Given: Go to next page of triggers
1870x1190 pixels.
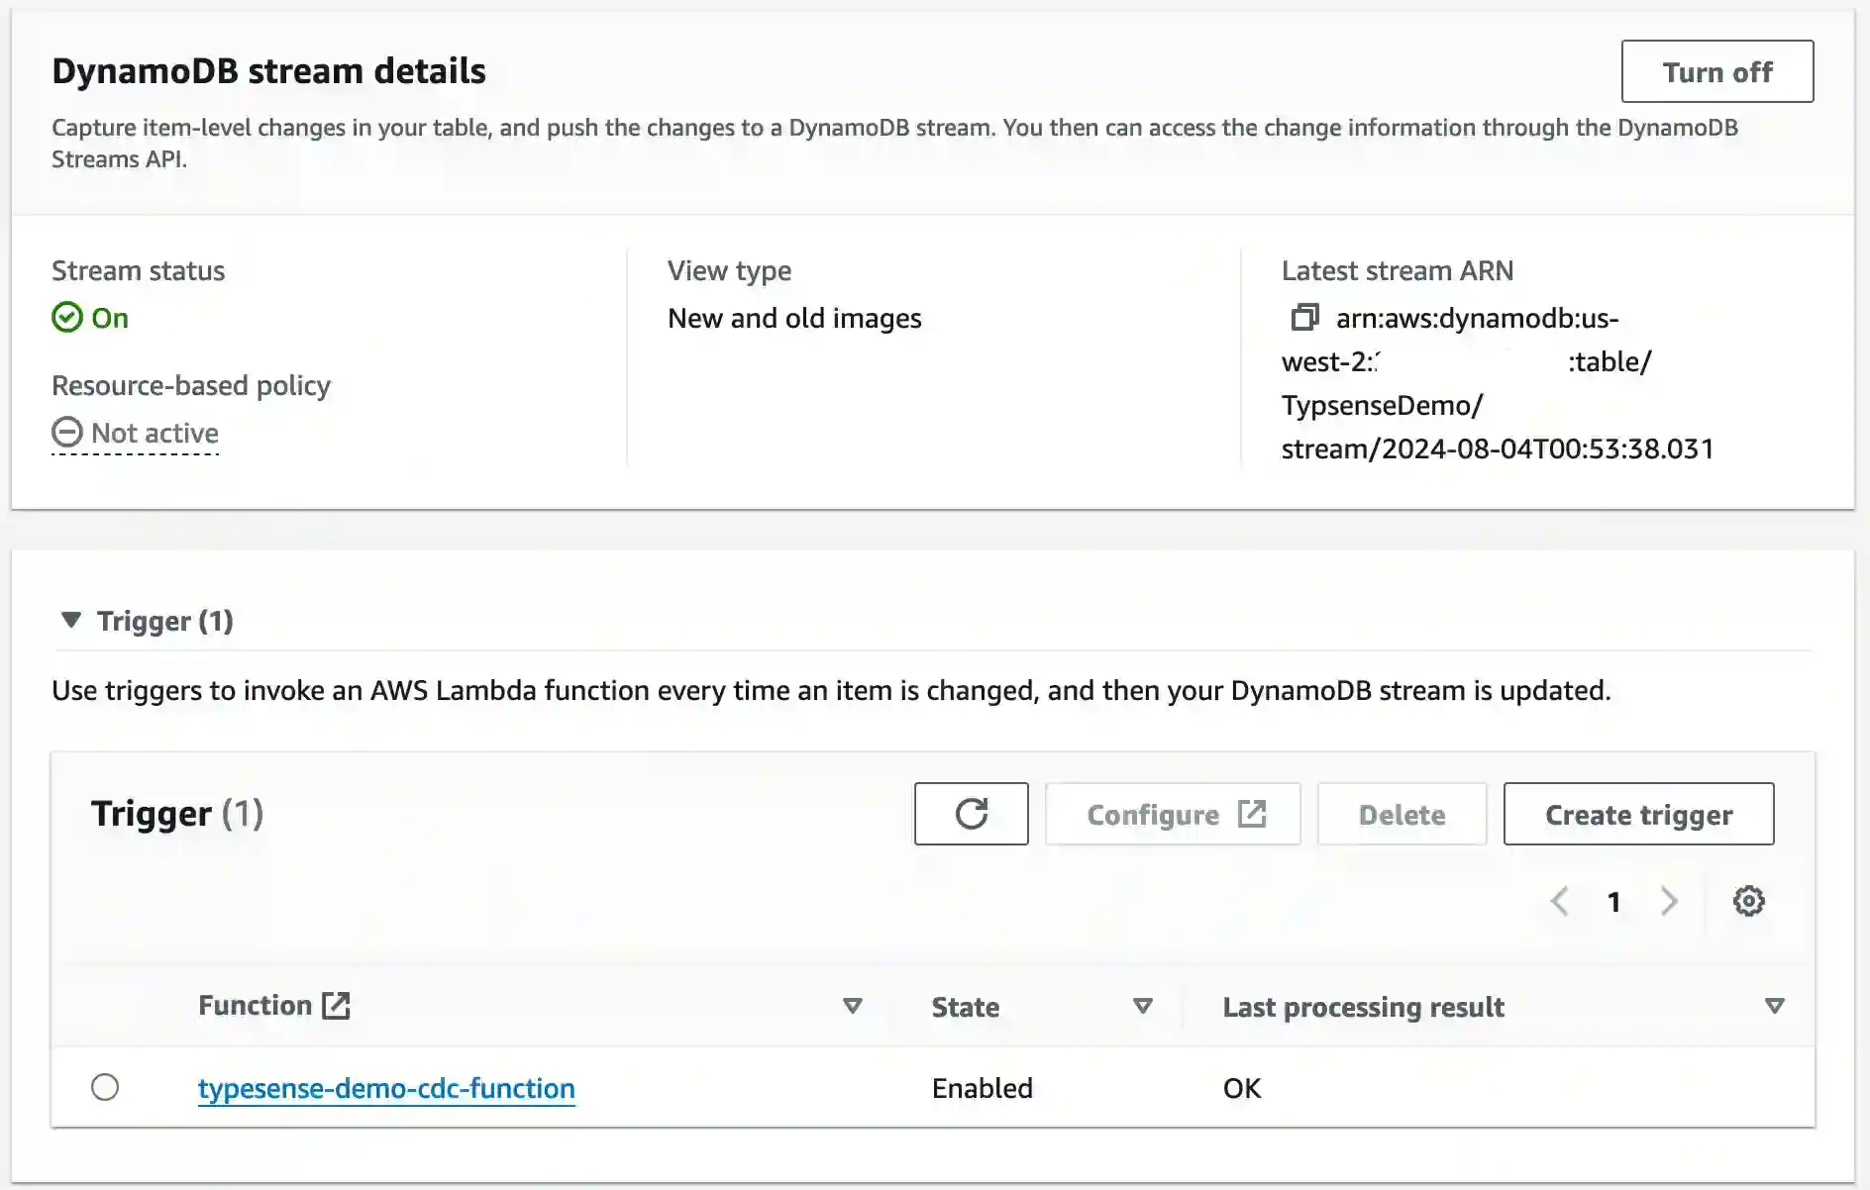Looking at the screenshot, I should click(x=1669, y=901).
